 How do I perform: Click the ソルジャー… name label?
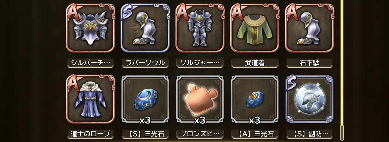(200, 63)
